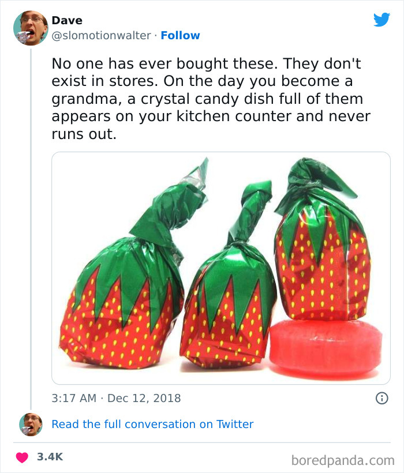Read the full conversation on Twitter

click(152, 424)
